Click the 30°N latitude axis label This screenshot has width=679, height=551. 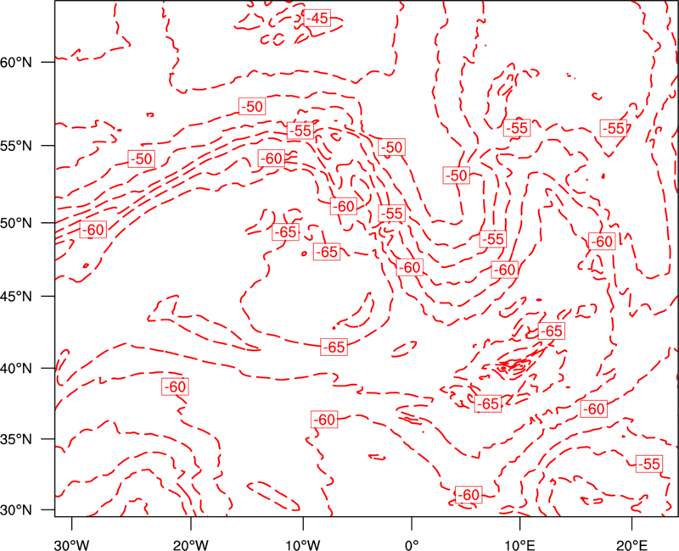click(x=16, y=510)
